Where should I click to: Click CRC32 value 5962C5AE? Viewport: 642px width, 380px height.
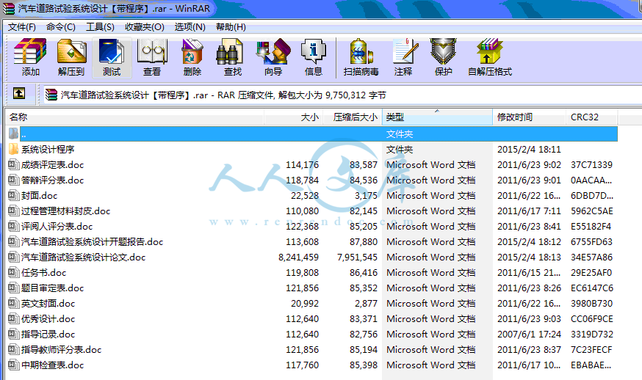pyautogui.click(x=592, y=211)
